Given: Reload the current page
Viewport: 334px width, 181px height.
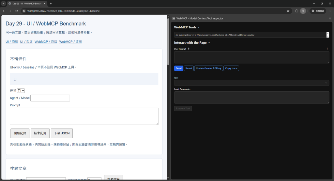Looking at the screenshot, I should pyautogui.click(x=16, y=11).
